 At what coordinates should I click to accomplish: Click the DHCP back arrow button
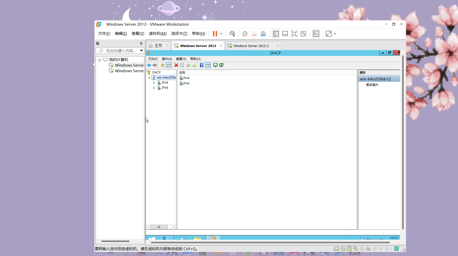click(149, 65)
